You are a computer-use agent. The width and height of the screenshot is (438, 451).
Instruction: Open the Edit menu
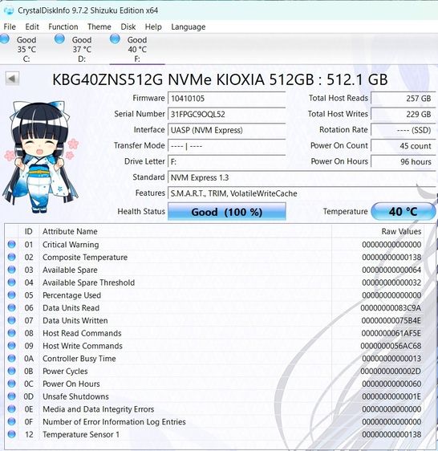pos(32,26)
